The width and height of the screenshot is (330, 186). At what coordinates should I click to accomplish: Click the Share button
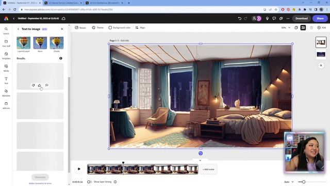click(x=320, y=19)
